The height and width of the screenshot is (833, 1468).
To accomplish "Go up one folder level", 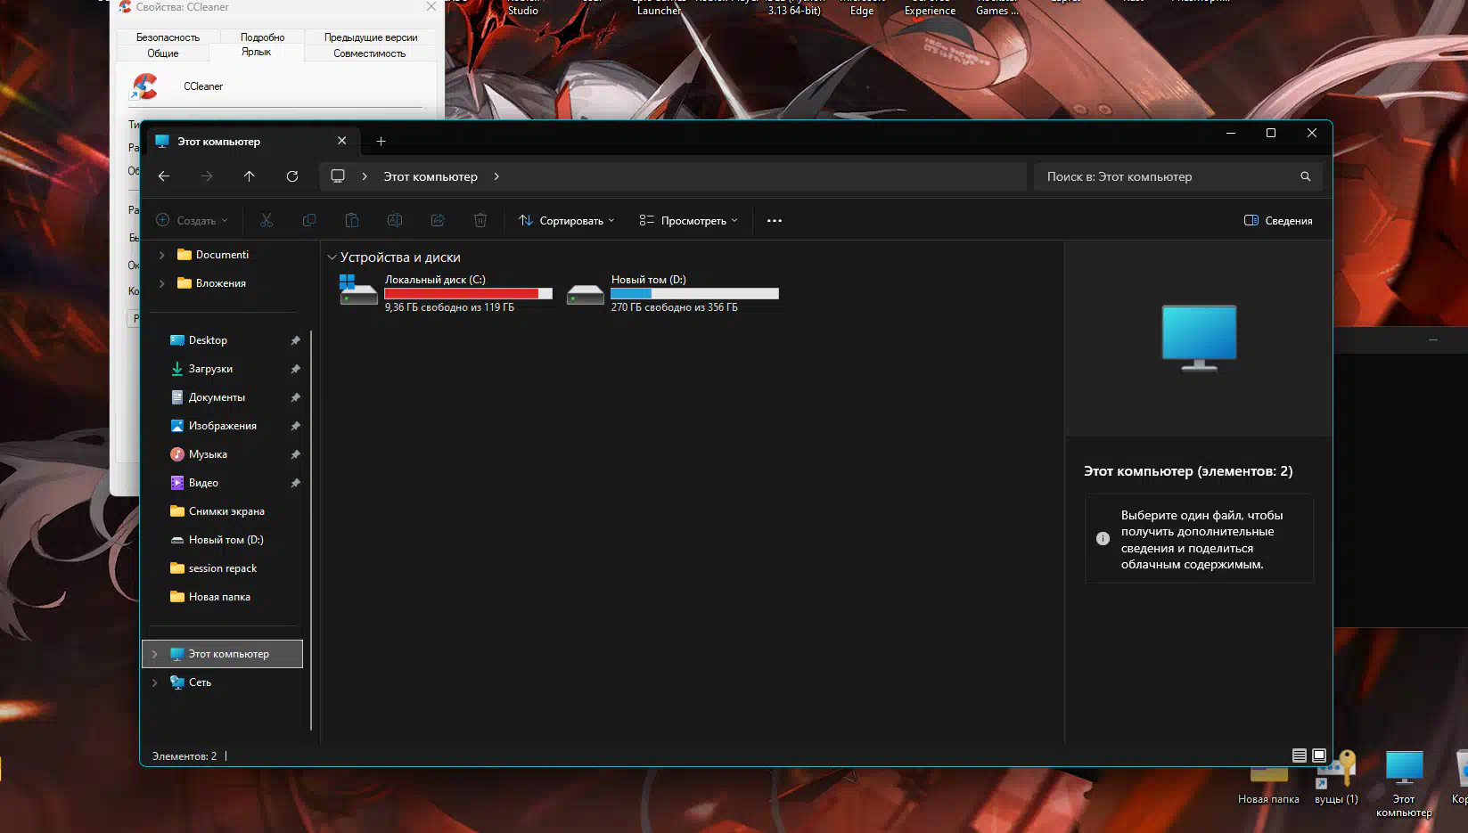I will [250, 176].
